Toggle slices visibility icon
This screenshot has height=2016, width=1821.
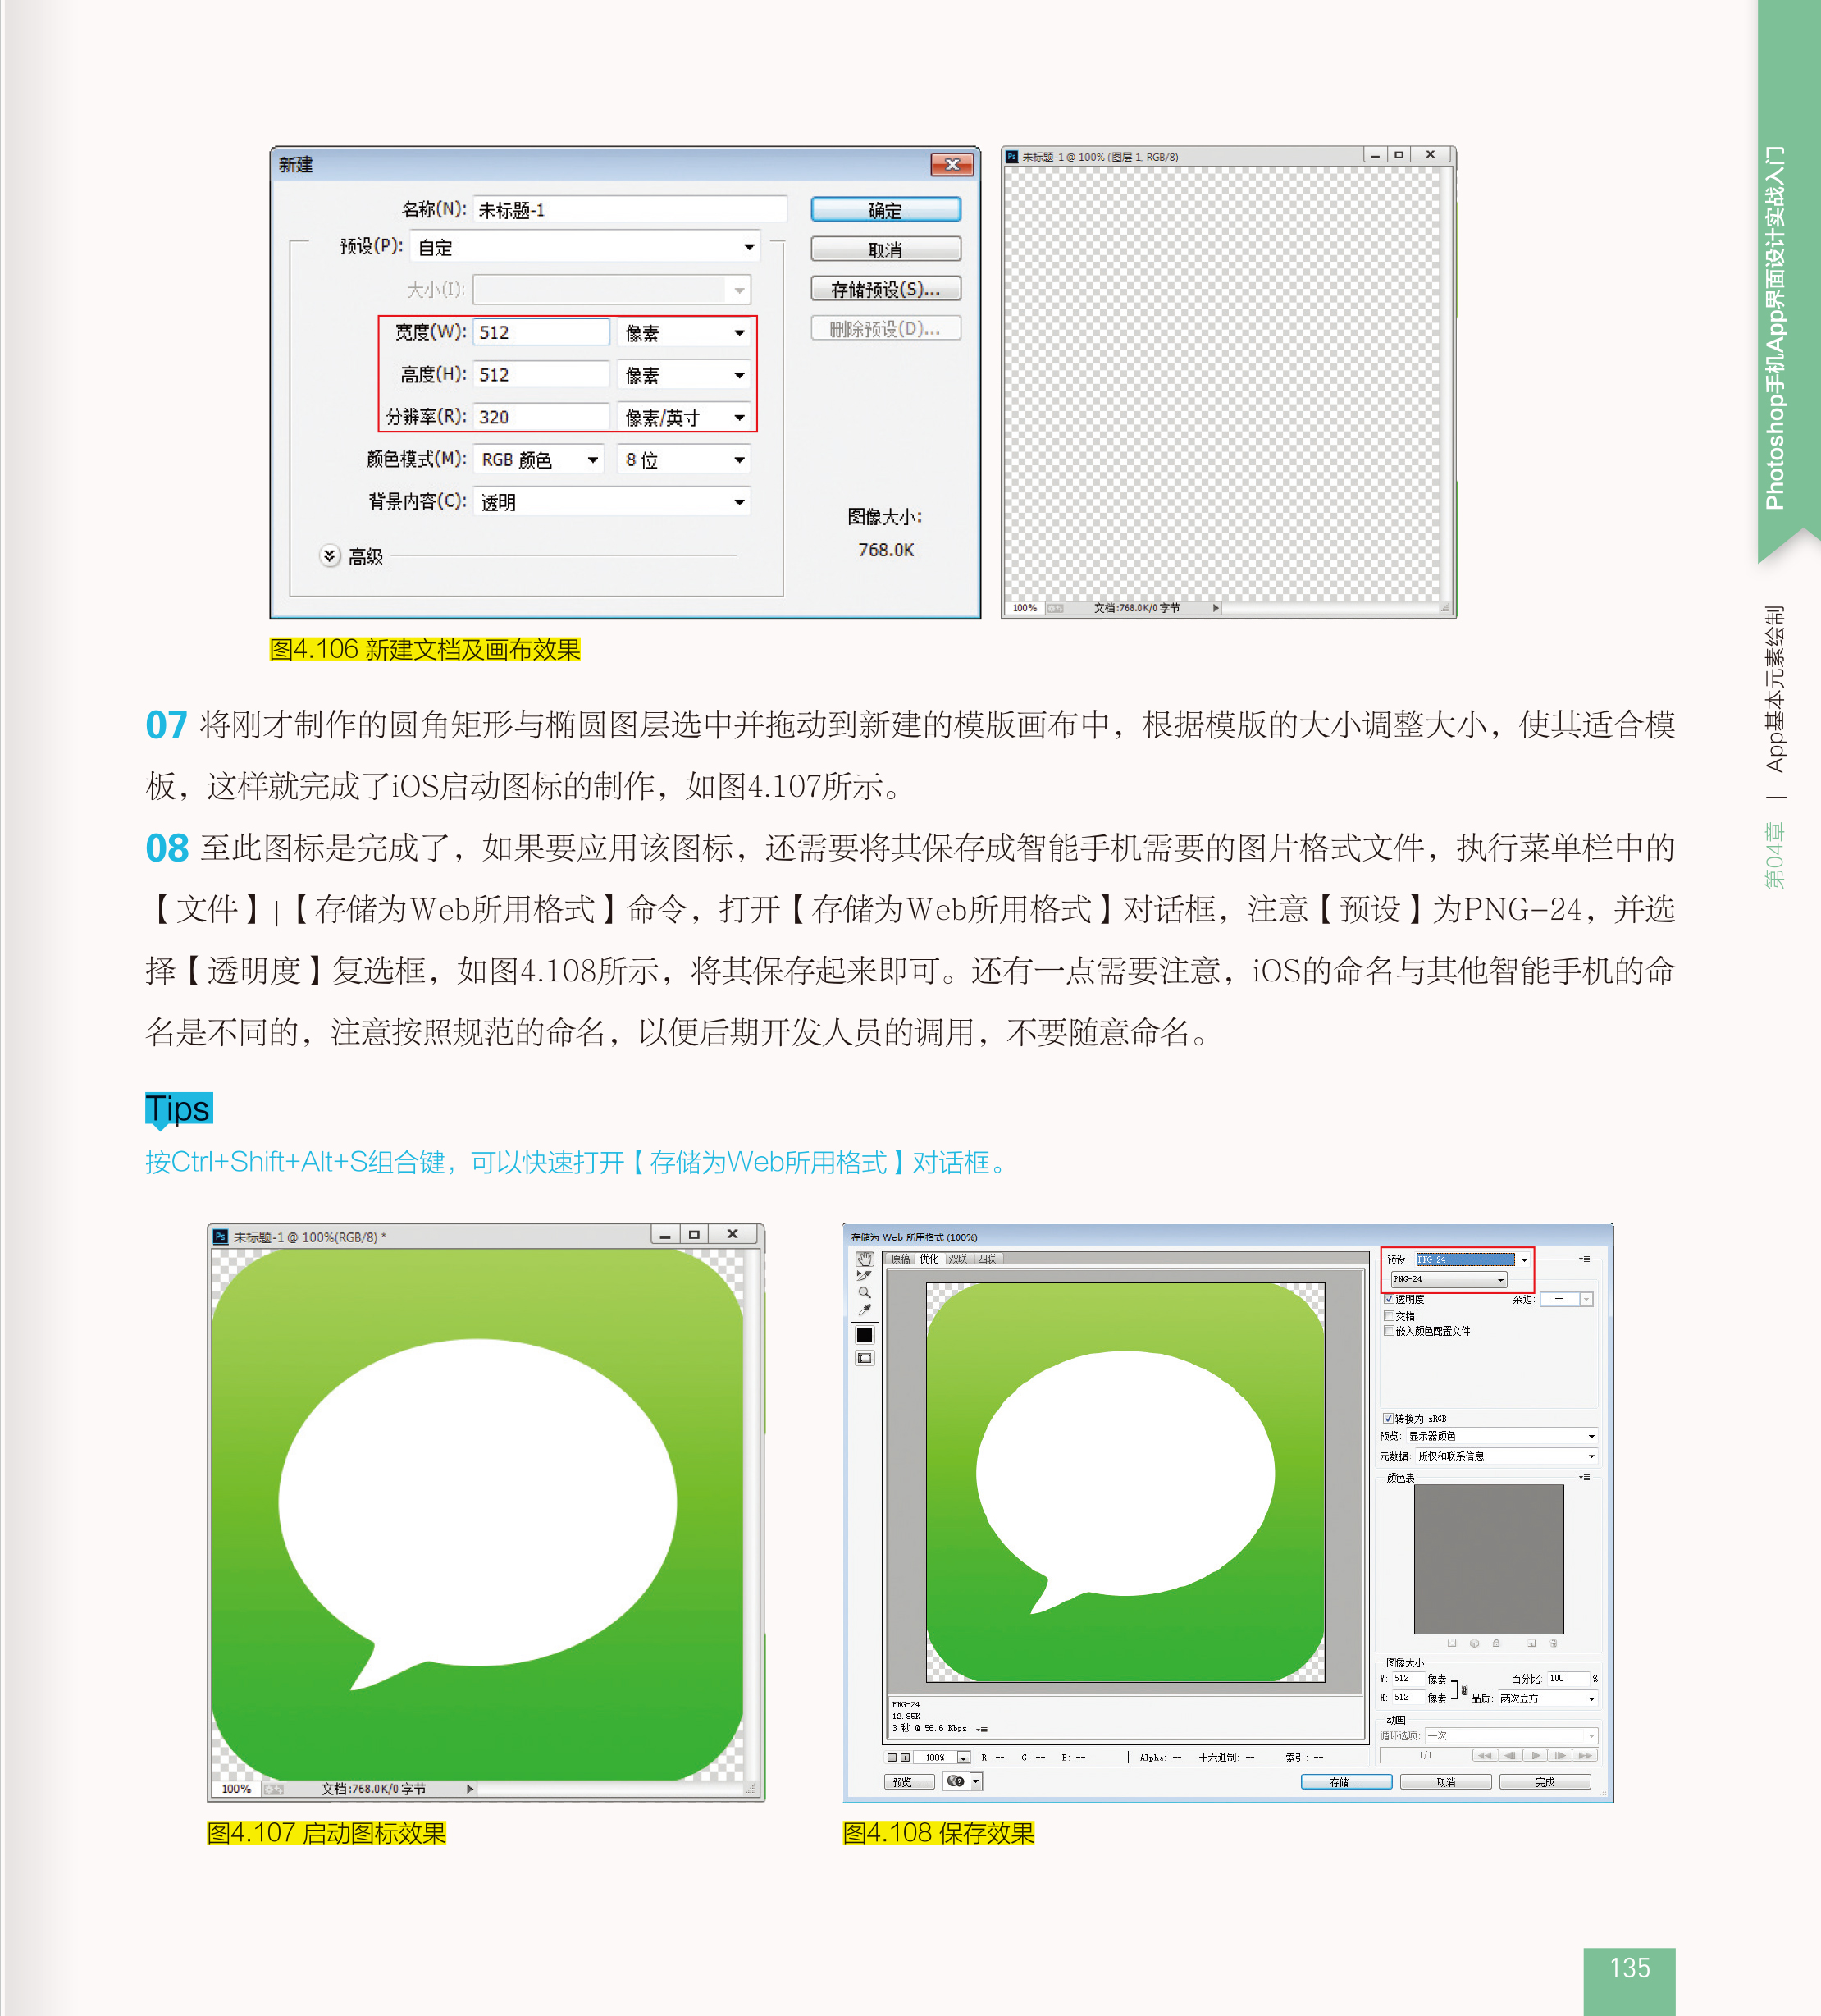coord(865,1358)
